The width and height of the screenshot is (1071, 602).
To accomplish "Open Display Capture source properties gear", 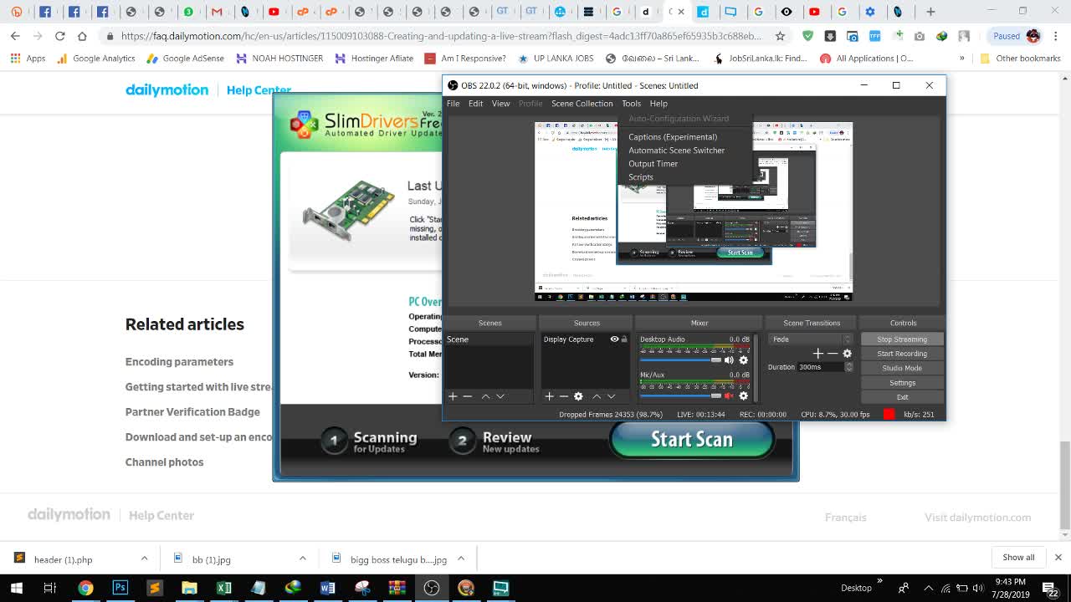I will tap(578, 396).
